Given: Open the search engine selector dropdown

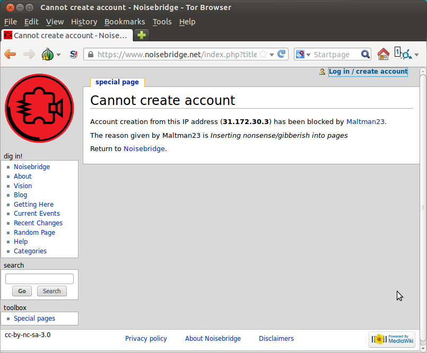Looking at the screenshot, I should pyautogui.click(x=302, y=54).
